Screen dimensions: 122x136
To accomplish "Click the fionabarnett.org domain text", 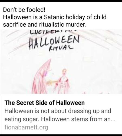I will [x=26, y=127].
